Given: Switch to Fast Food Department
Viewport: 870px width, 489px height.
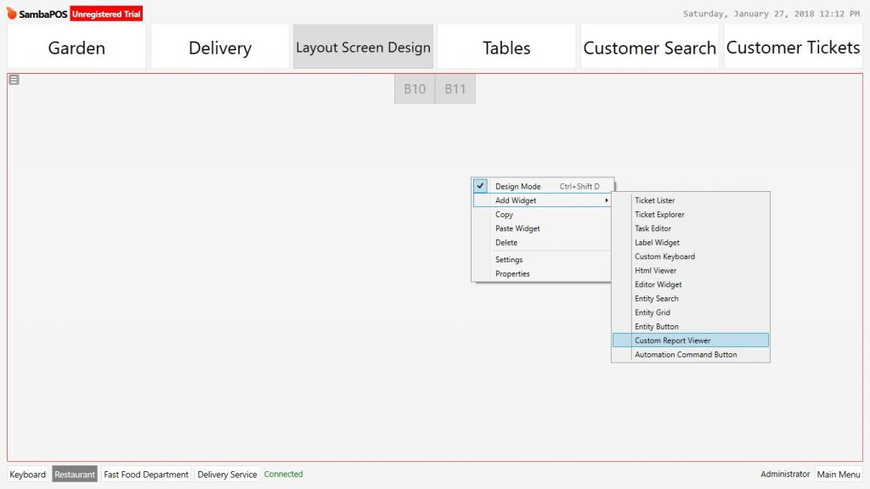Looking at the screenshot, I should (x=146, y=474).
